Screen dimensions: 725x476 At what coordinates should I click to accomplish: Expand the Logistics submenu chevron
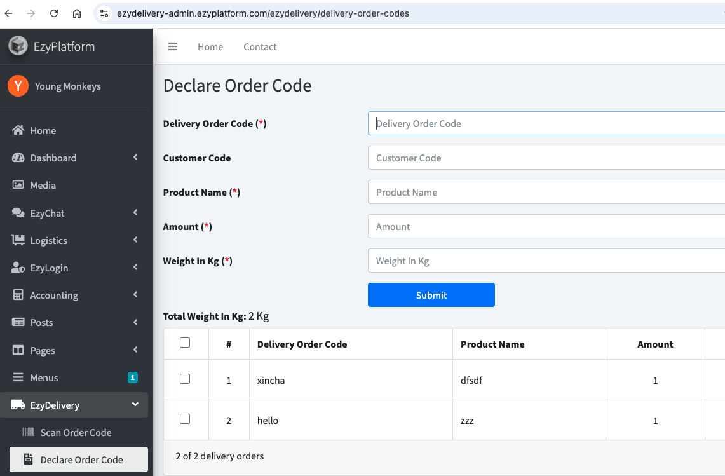[135, 240]
